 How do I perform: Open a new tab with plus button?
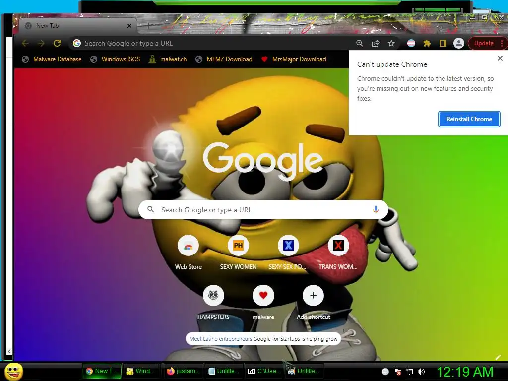click(148, 26)
